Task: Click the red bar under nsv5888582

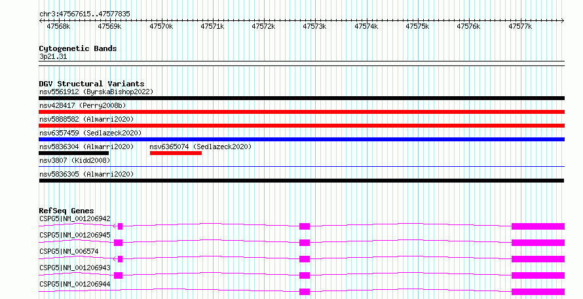Action: (x=301, y=126)
